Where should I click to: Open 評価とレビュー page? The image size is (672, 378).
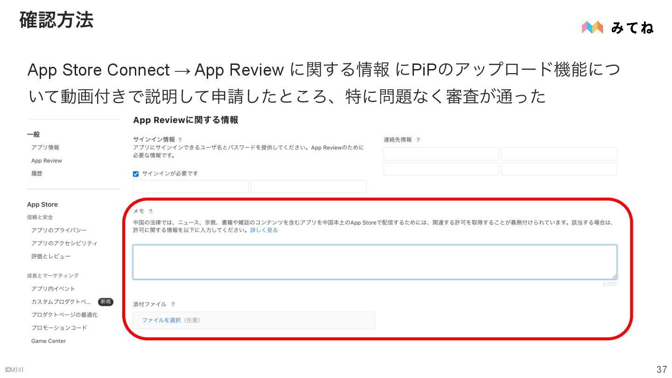coord(51,256)
